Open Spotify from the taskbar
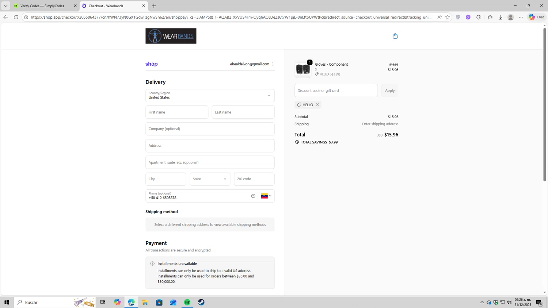This screenshot has width=548, height=308. point(187,302)
